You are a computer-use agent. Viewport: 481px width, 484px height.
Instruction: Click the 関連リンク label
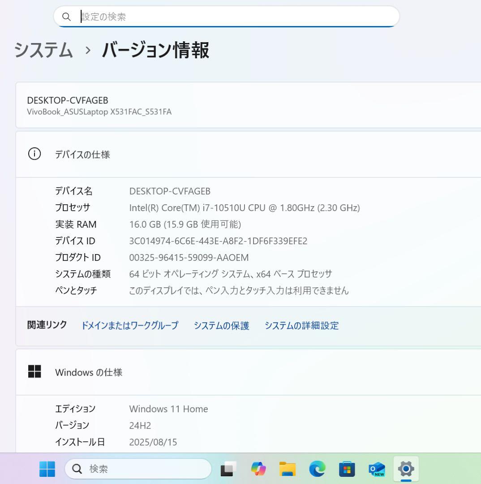click(x=47, y=325)
